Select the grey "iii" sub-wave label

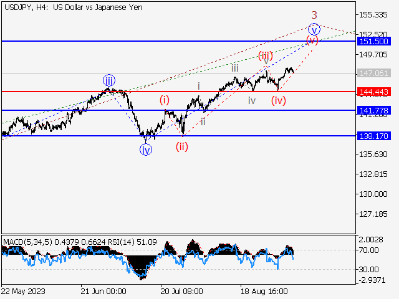click(235, 68)
